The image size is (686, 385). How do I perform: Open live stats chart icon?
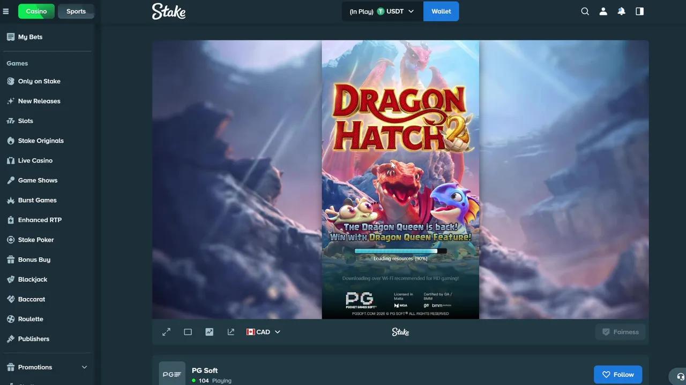tap(209, 332)
